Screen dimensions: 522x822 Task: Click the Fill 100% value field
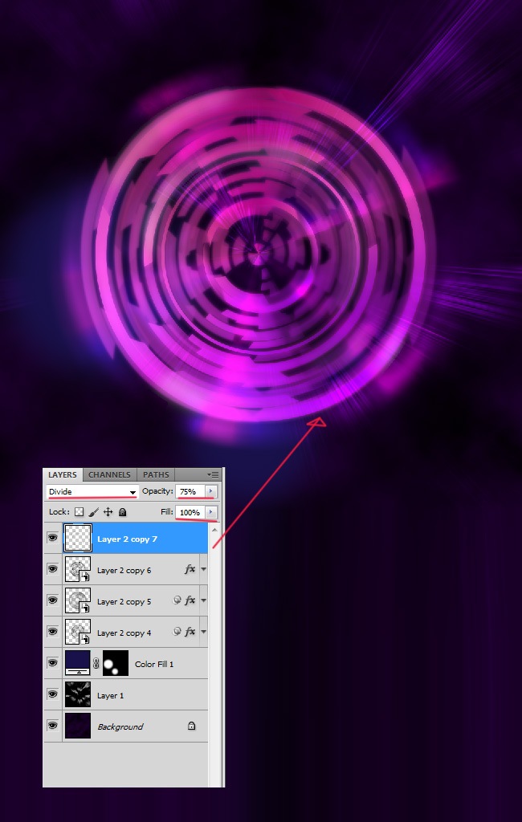190,512
